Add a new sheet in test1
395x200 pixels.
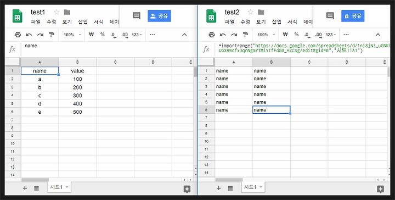pos(25,188)
